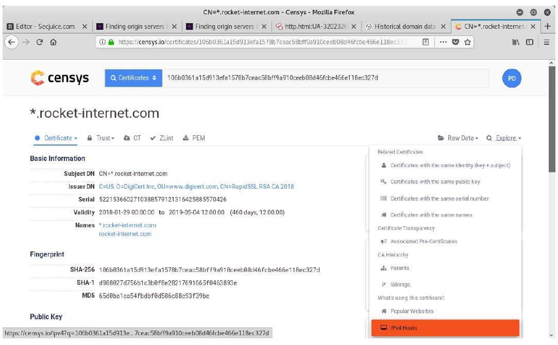Show the sidebar panel
558x345 pixels.
click(530, 42)
